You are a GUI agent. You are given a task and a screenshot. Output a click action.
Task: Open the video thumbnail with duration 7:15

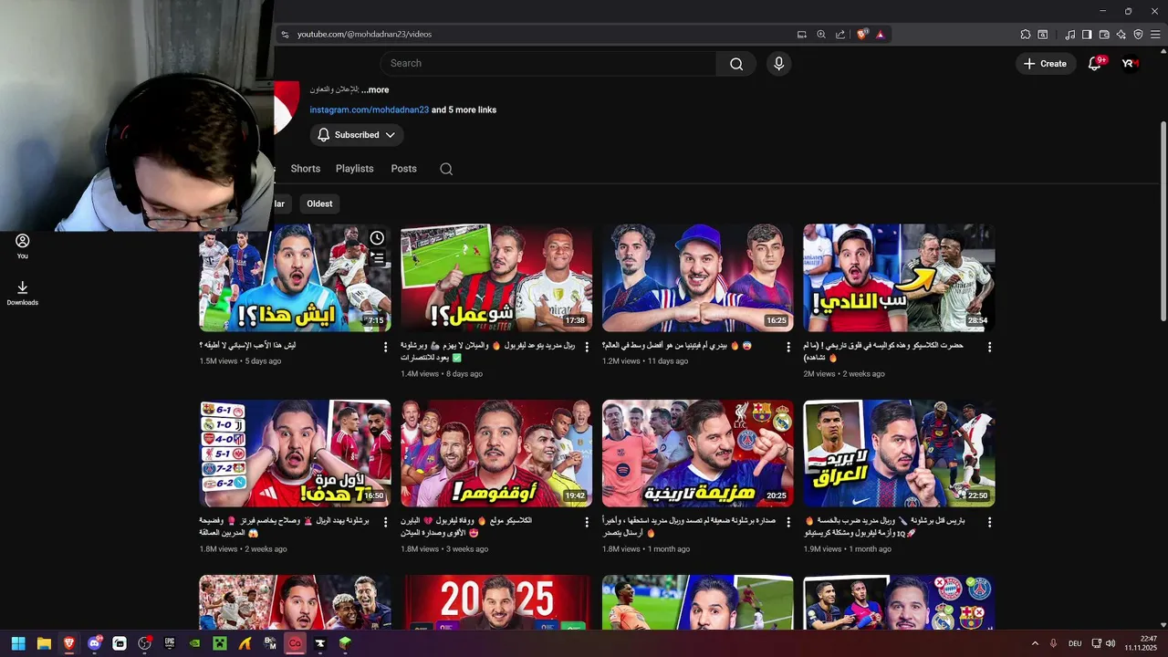coord(295,278)
